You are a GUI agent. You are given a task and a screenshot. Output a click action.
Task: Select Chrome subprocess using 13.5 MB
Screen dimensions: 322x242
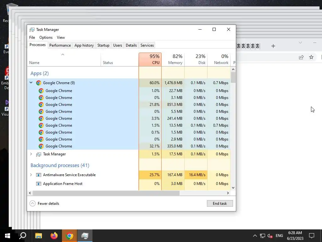129,125
